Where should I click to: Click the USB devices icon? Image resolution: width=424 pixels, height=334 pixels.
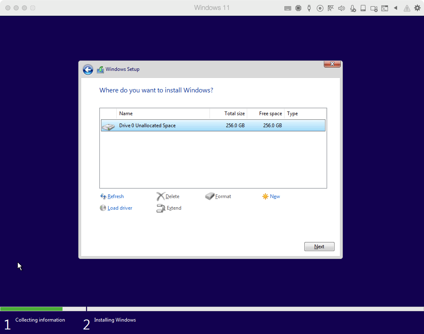(309, 8)
